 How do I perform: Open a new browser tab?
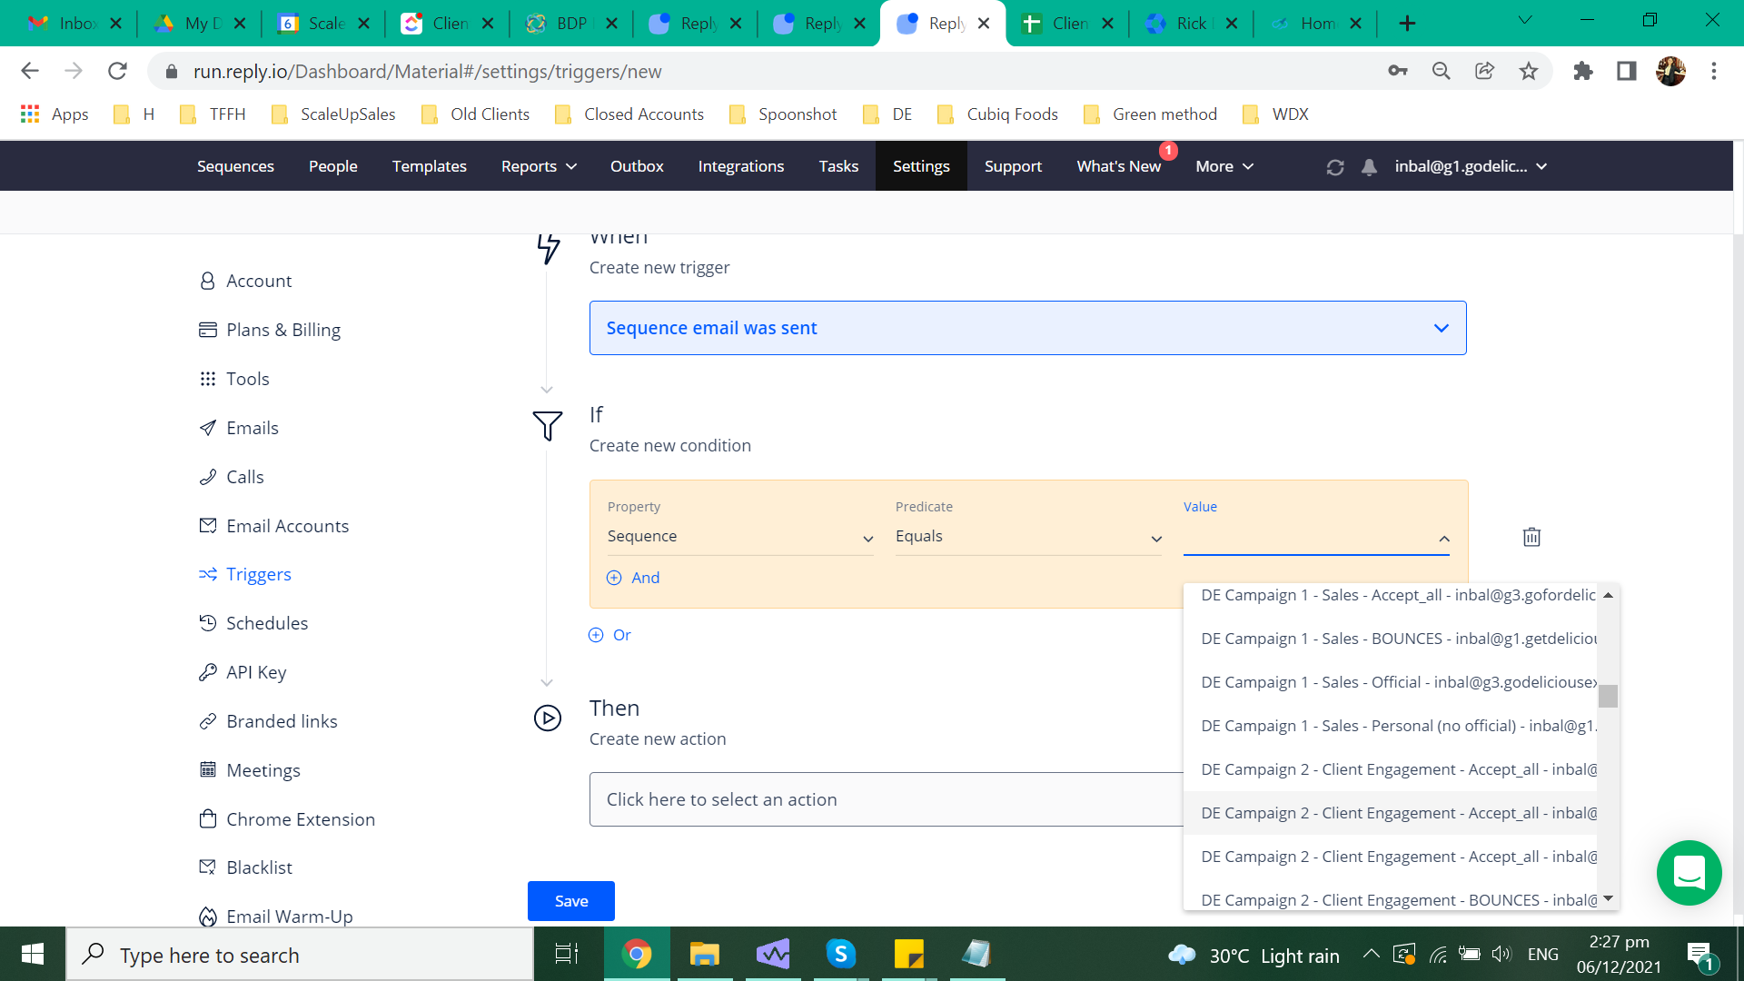click(x=1407, y=24)
